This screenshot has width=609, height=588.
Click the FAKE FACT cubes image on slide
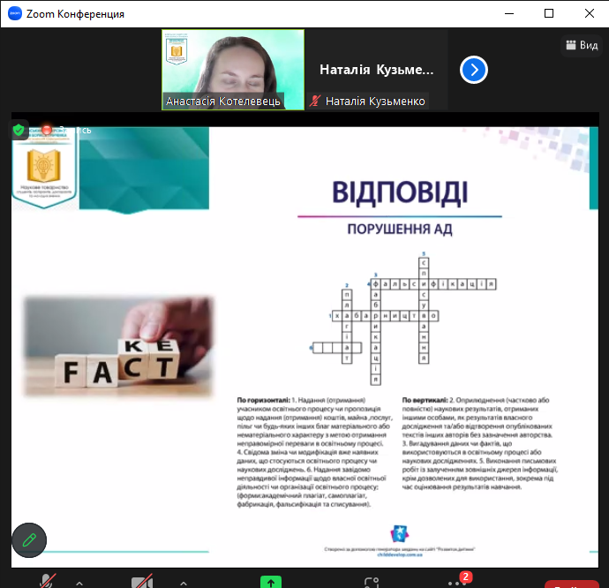(118, 347)
